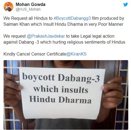The height and width of the screenshot is (130, 131).
Task: Visit the @PrakashJavdekar mention
Action: [46, 36]
